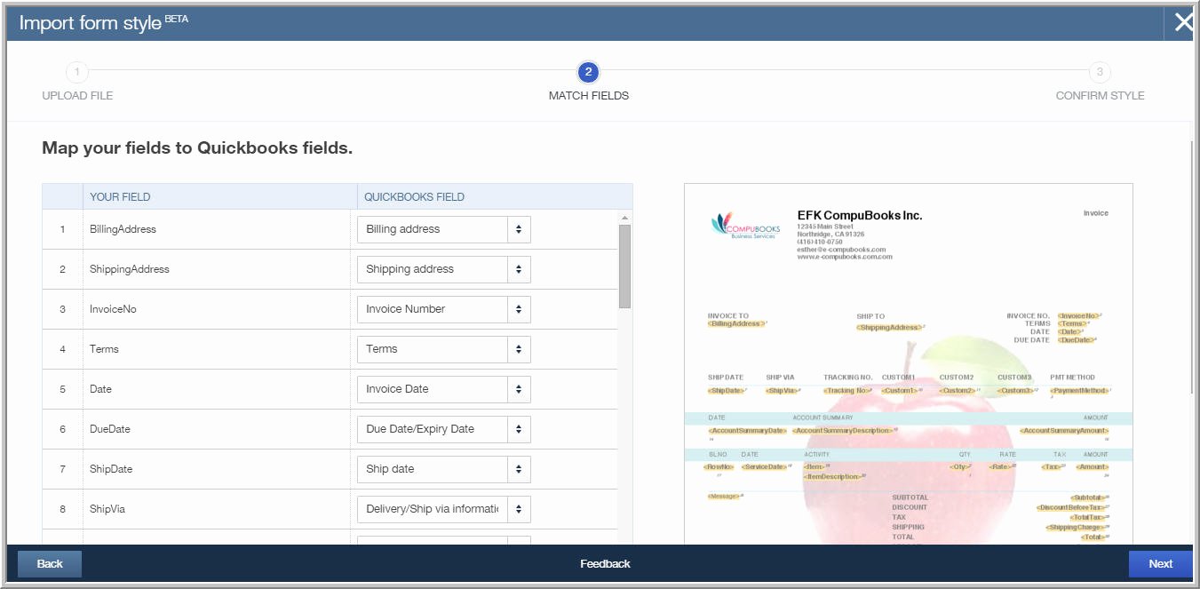Viewport: 1200px width, 589px height.
Task: Open the Ship date dropdown
Action: point(444,469)
